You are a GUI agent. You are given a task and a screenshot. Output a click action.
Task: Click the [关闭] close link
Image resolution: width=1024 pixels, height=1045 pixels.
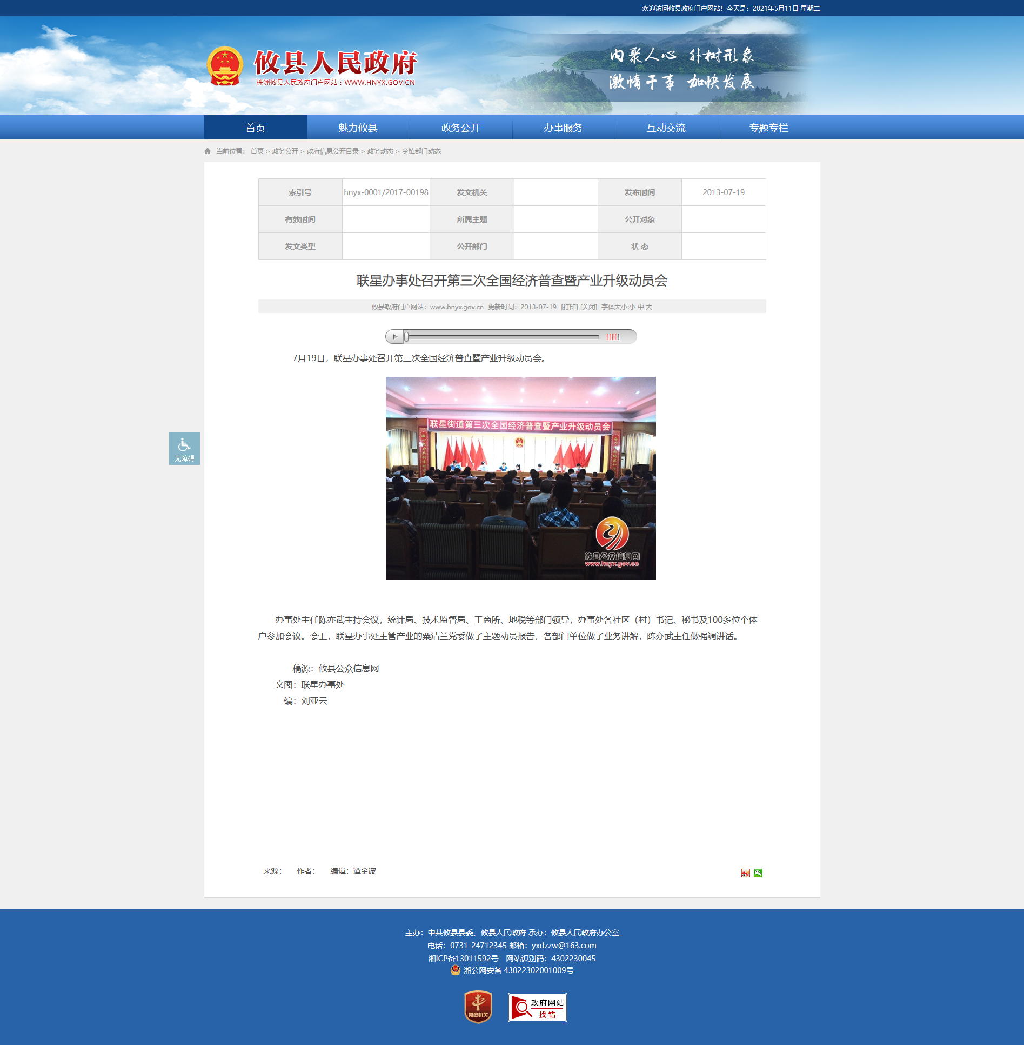point(588,307)
